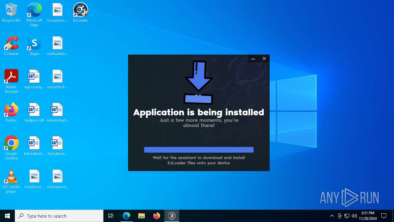Show hidden system tray icons
Screen dimensions: 394x222
[x=332, y=216]
